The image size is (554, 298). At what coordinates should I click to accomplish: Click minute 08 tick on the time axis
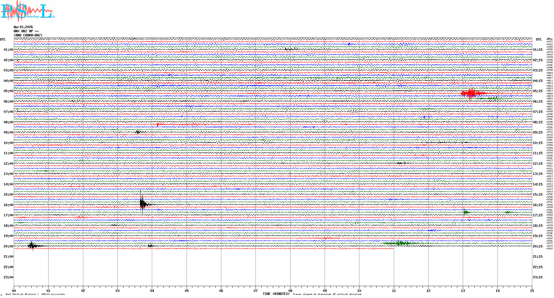[x=290, y=291]
